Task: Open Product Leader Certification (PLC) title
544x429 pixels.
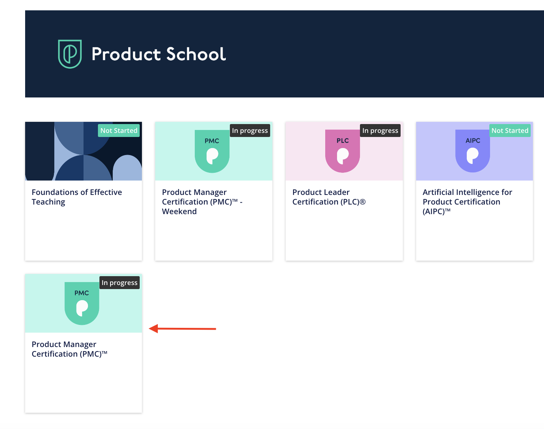Action: (x=329, y=197)
